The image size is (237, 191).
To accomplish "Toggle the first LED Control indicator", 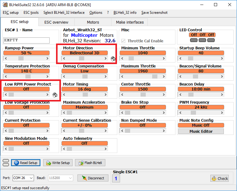I will (194, 40).
